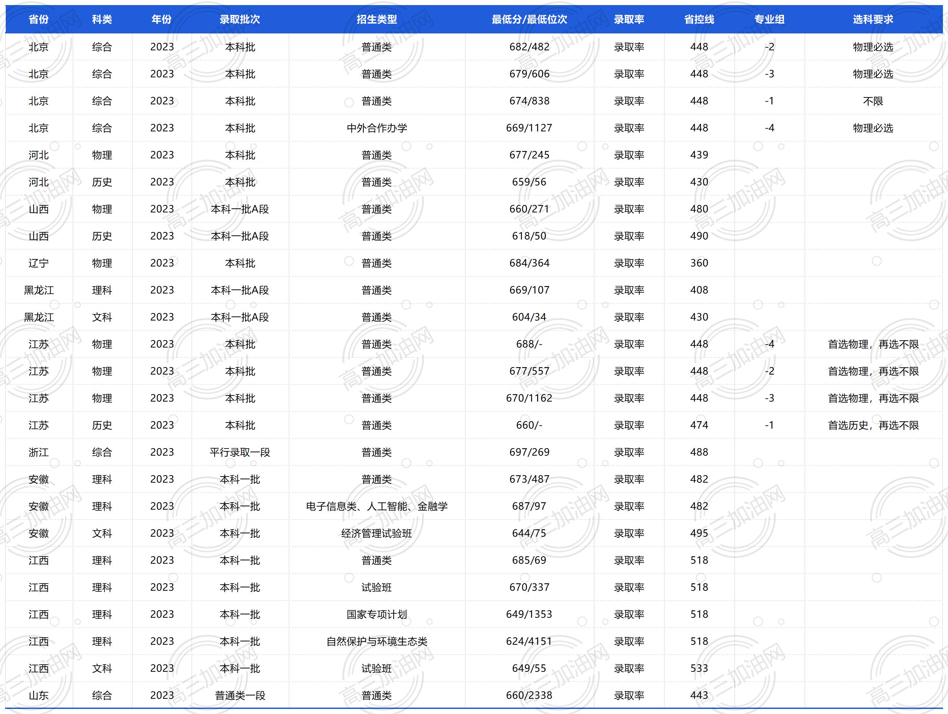The width and height of the screenshot is (948, 714).
Task: Click the 省控线 value 360
Action: click(x=699, y=263)
